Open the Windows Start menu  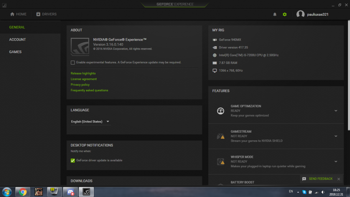click(7, 192)
